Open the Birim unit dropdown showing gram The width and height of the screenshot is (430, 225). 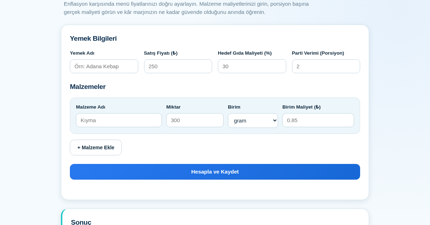tap(253, 120)
